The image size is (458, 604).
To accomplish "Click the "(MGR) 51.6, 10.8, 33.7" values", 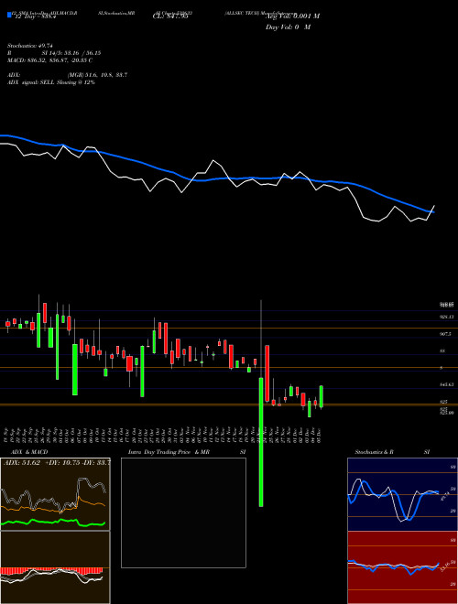I will pos(97,75).
